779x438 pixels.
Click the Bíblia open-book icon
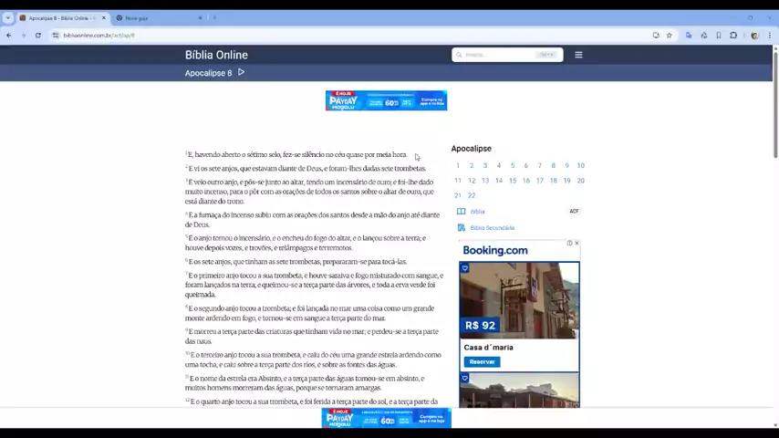point(461,211)
